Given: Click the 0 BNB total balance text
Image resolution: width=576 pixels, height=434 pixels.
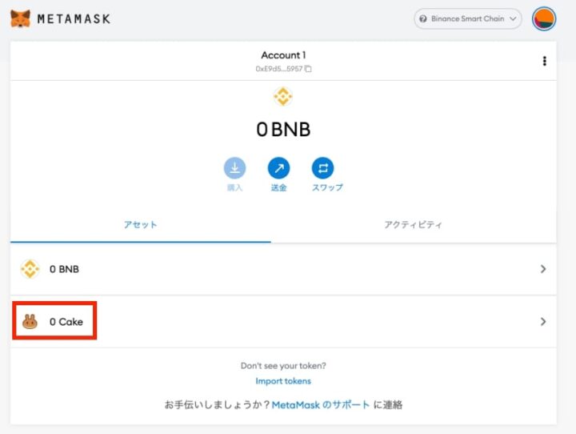Looking at the screenshot, I should pos(283,130).
